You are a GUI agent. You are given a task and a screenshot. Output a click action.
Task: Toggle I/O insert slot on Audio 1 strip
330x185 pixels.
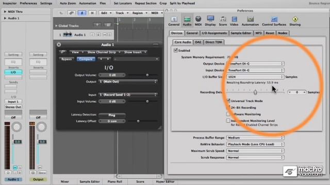click(13, 72)
